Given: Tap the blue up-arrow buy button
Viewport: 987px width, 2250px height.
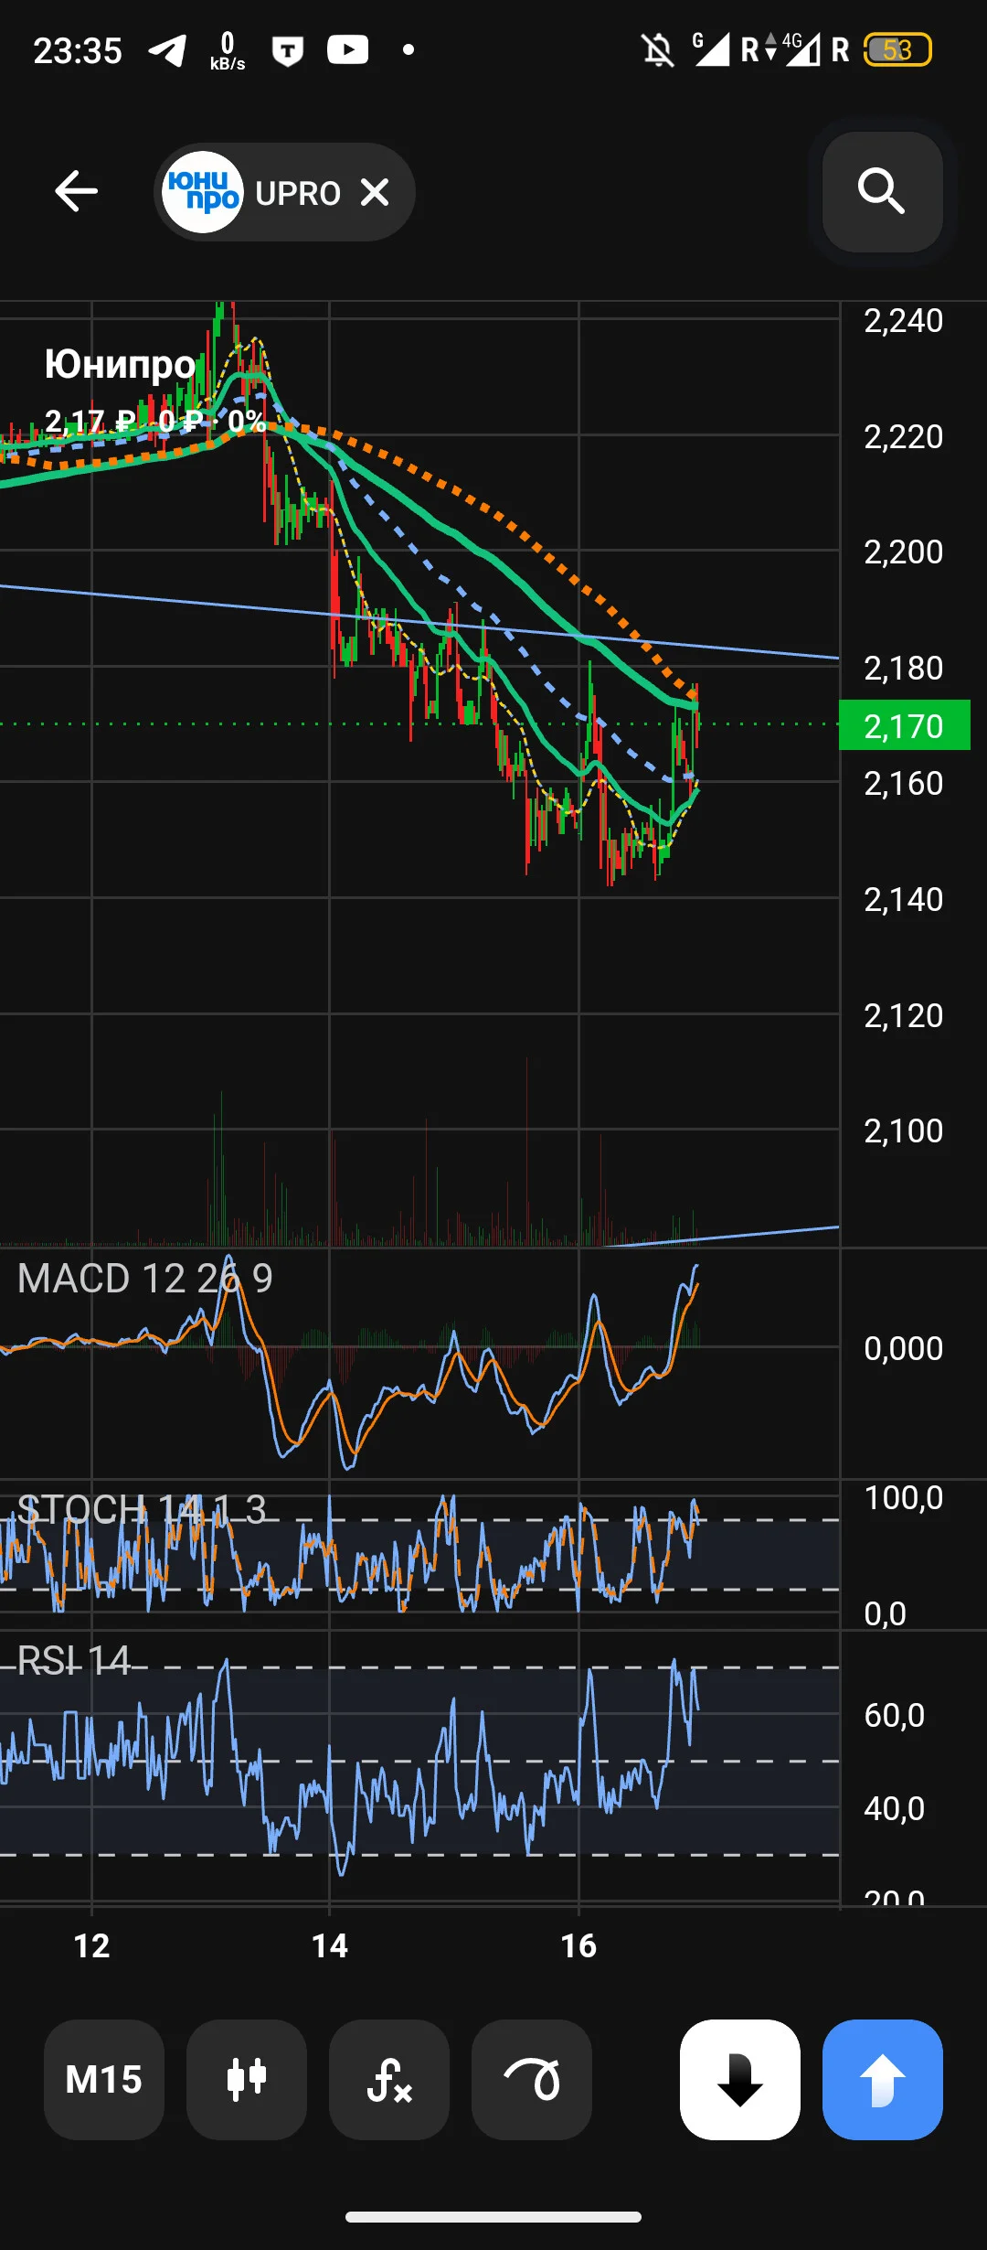Looking at the screenshot, I should (x=883, y=2079).
